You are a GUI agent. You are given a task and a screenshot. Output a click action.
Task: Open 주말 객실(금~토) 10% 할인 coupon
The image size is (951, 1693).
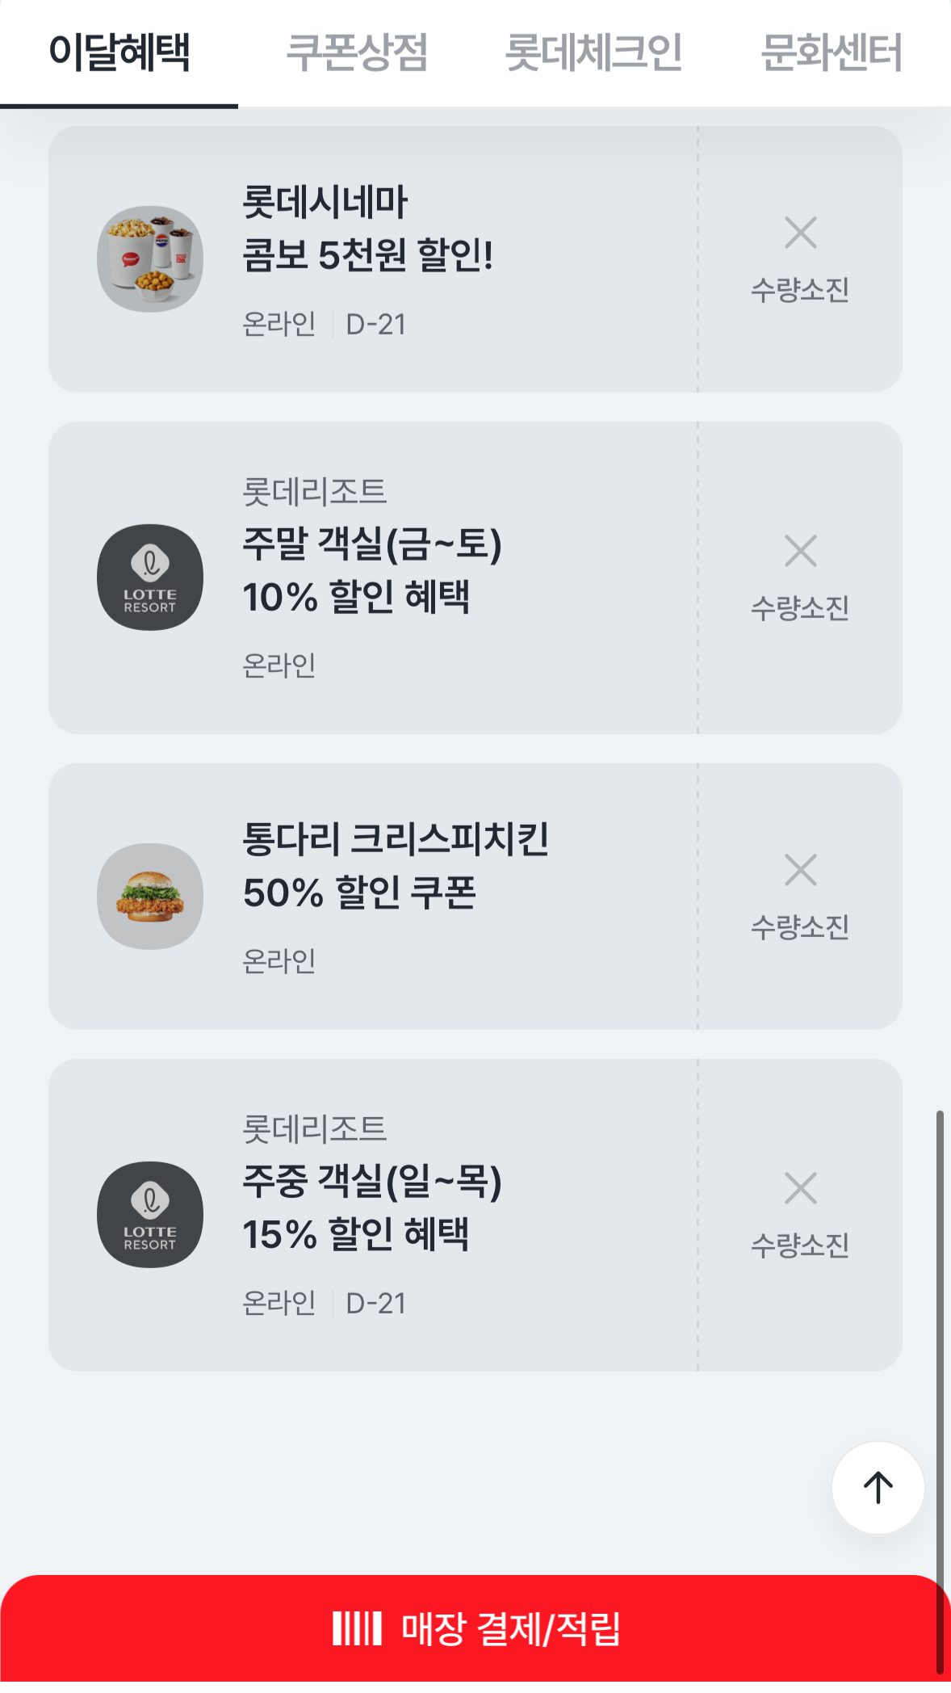click(371, 570)
